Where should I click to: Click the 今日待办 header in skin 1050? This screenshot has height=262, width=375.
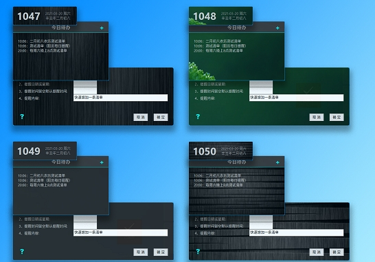point(236,162)
